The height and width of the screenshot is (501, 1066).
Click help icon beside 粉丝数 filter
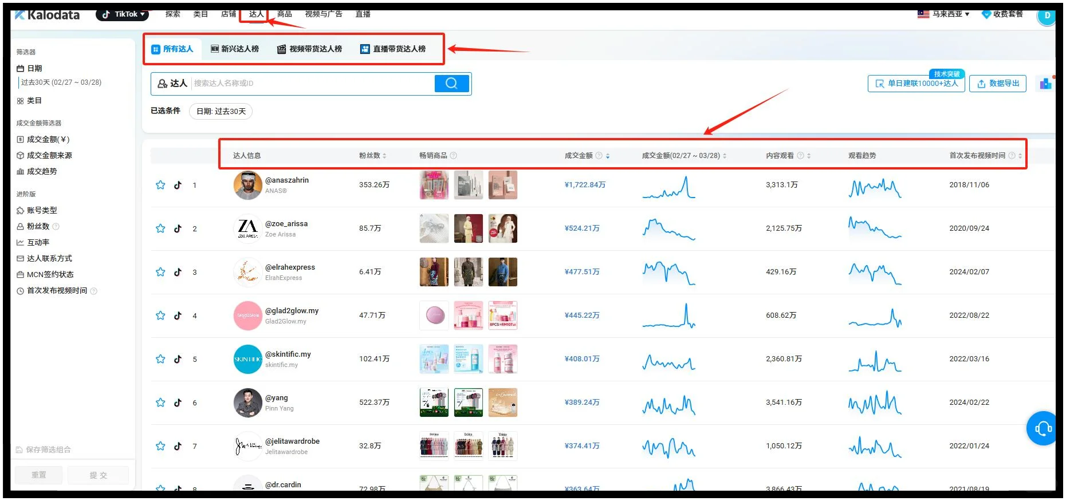tap(56, 227)
